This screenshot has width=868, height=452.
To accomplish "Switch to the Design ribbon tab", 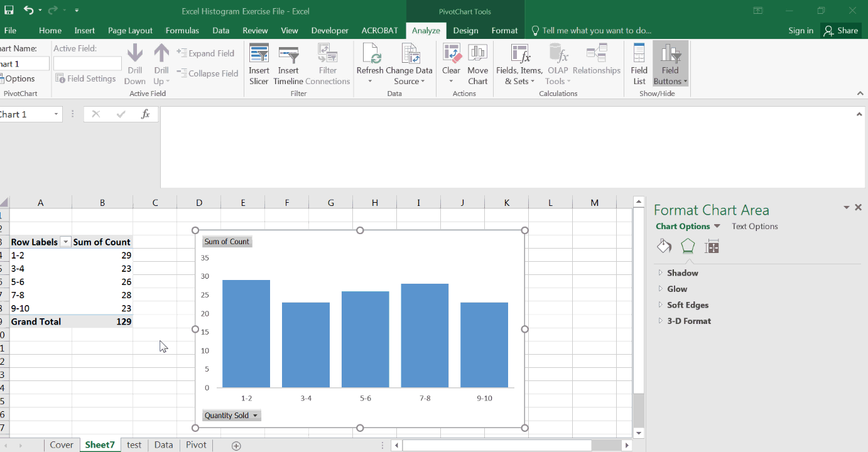I will coord(465,31).
